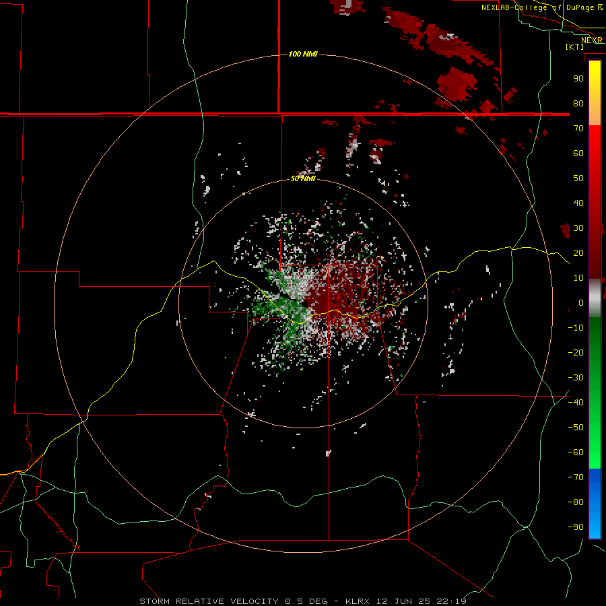
Task: Click the -70 value on velocity scale
Action: pyautogui.click(x=576, y=477)
